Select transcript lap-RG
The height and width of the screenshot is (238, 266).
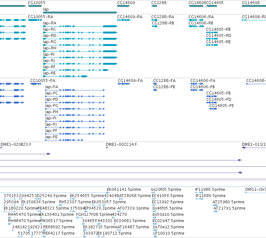tap(80, 45)
